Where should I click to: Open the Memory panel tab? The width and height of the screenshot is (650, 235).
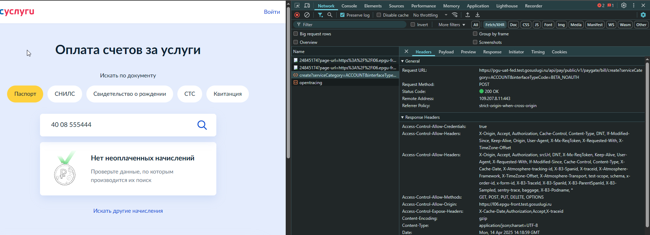(x=451, y=6)
